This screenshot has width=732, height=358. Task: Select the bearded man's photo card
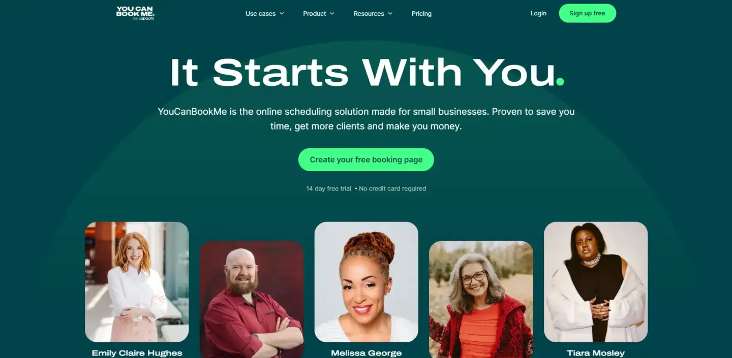[x=252, y=300]
